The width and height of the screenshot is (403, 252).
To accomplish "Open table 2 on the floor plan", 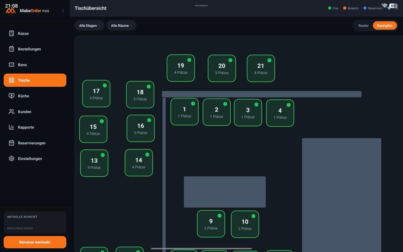I will 217,112.
